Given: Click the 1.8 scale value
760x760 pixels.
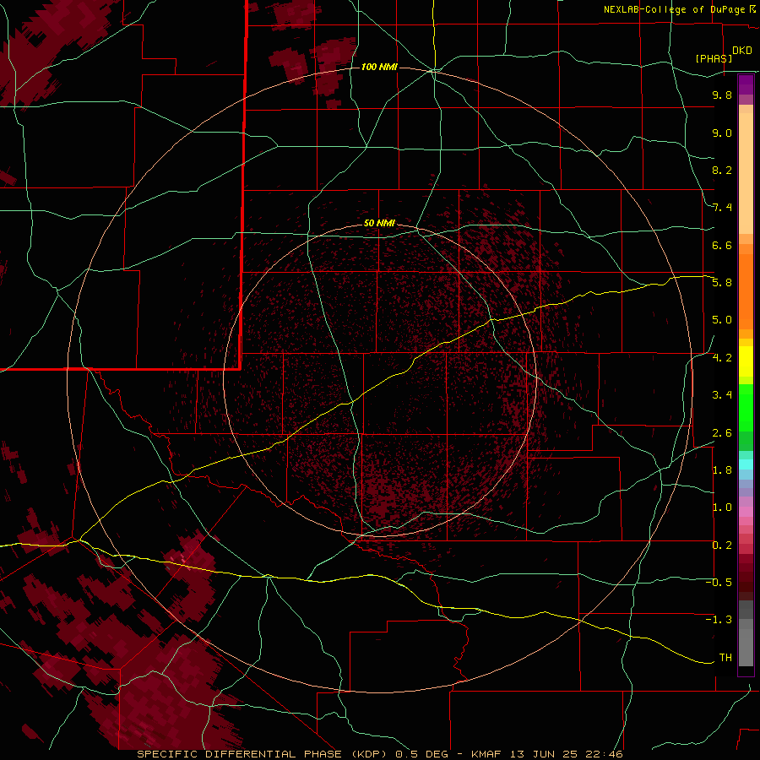Looking at the screenshot, I should (722, 470).
